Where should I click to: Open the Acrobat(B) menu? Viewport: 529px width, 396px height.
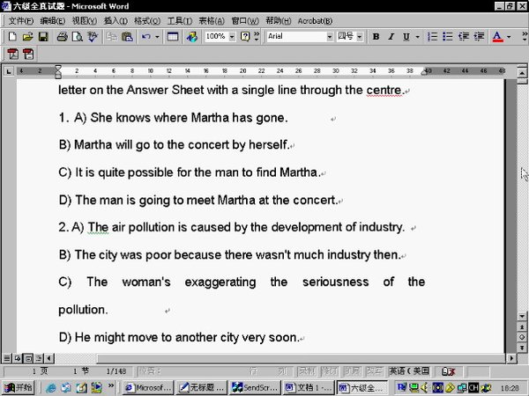coord(315,20)
